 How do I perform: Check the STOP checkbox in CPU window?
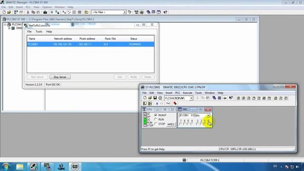(156, 123)
